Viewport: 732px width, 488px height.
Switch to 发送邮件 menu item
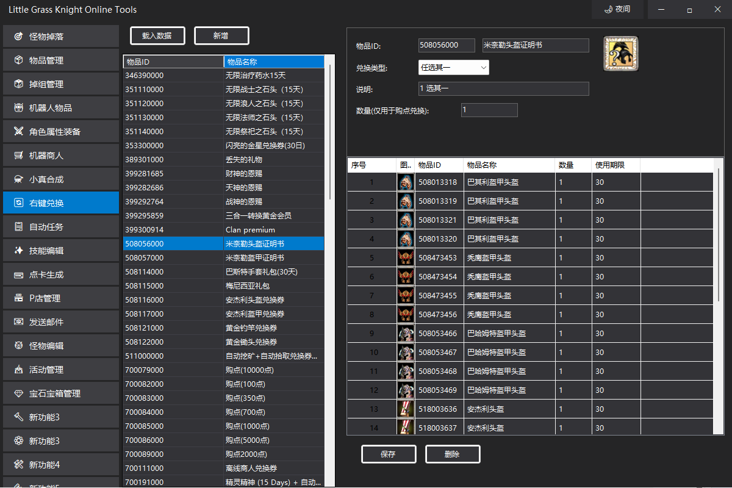pyautogui.click(x=60, y=322)
